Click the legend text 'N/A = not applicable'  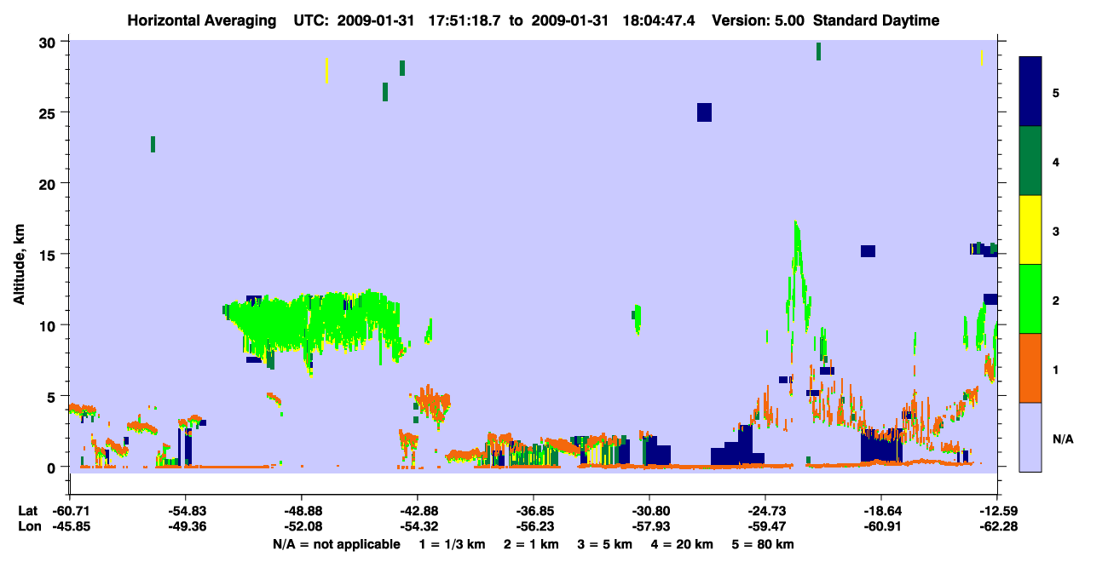coord(336,544)
